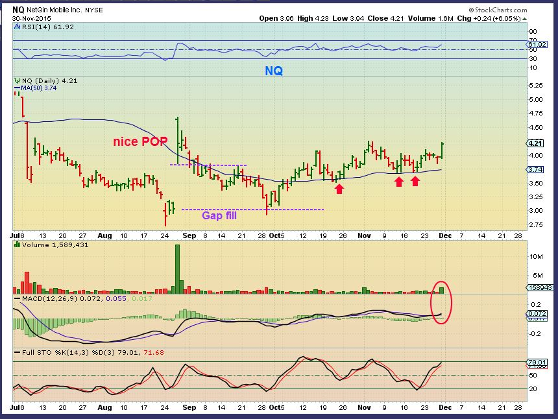The height and width of the screenshot is (419, 558).
Task: Click the 0.055 signal value in MACD label
Action: point(116,299)
